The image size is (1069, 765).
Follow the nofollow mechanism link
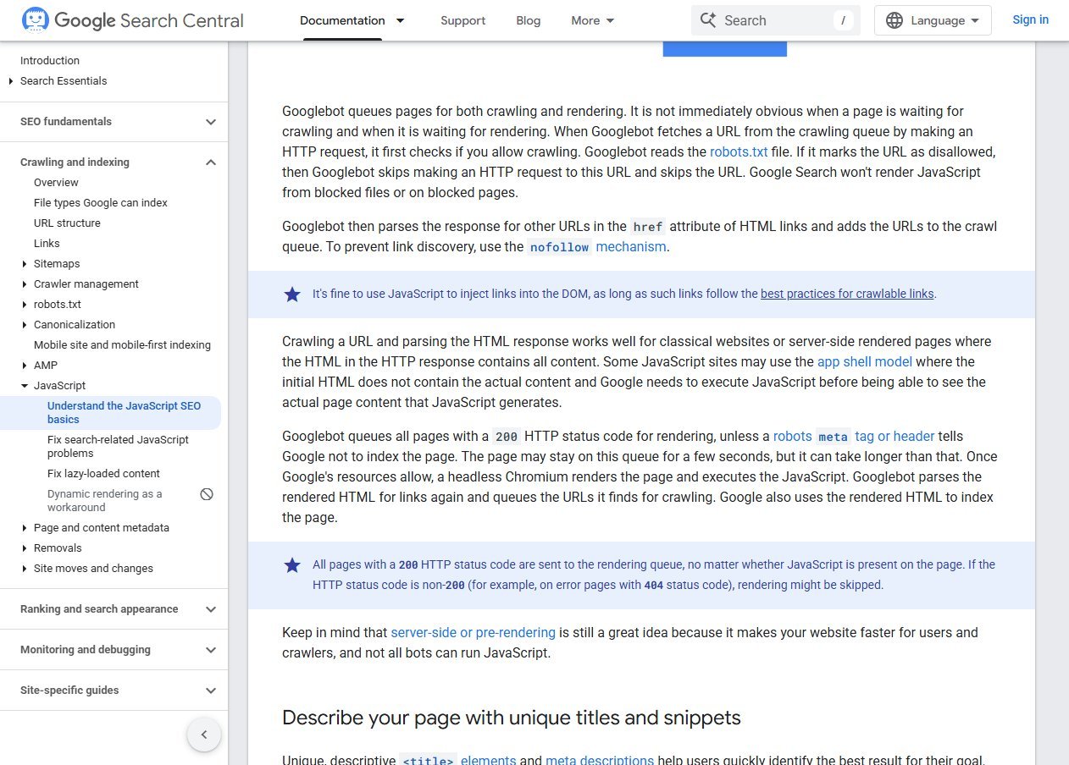tap(598, 247)
